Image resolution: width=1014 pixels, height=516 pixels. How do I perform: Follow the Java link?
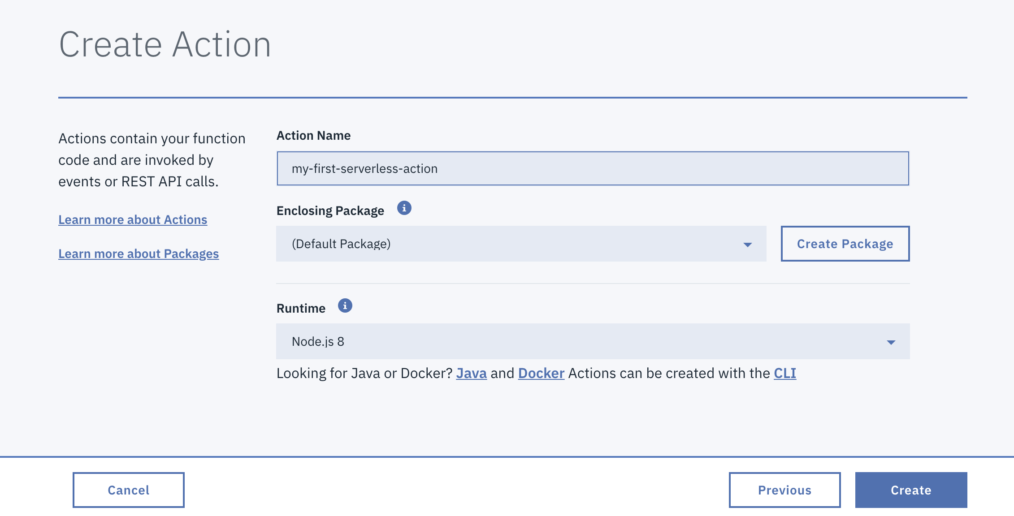(471, 373)
